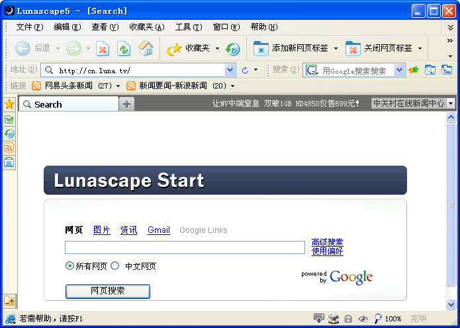Open the blue grid bin sidebar icon
The width and height of the screenshot is (460, 328).
click(9, 162)
